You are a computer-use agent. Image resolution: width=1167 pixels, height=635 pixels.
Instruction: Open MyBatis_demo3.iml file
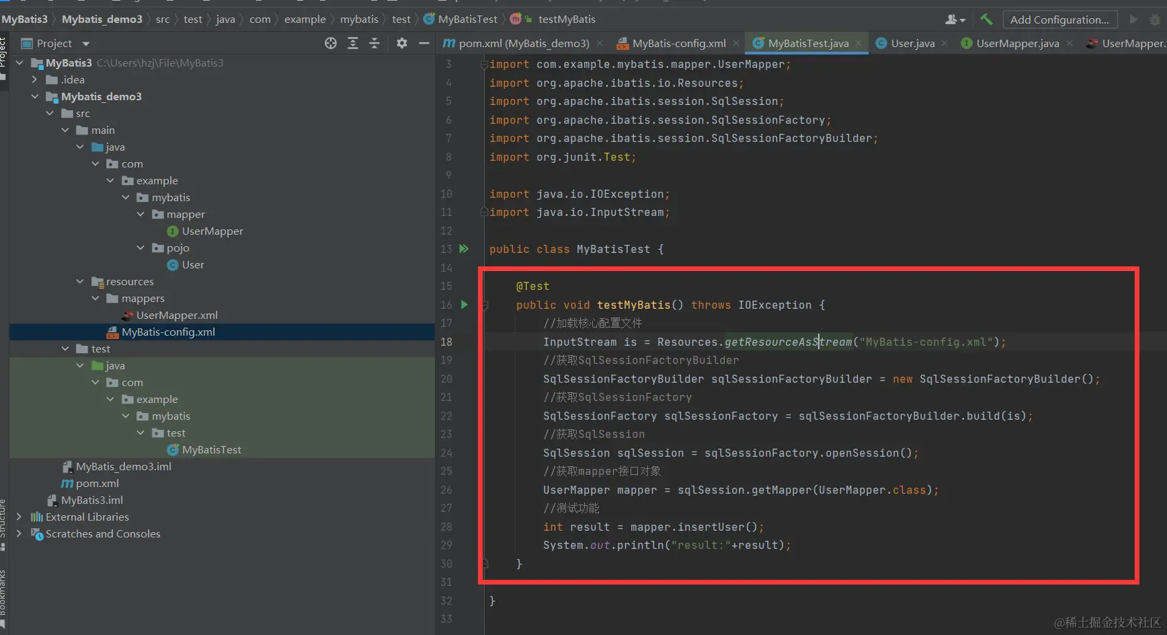pyautogui.click(x=116, y=466)
